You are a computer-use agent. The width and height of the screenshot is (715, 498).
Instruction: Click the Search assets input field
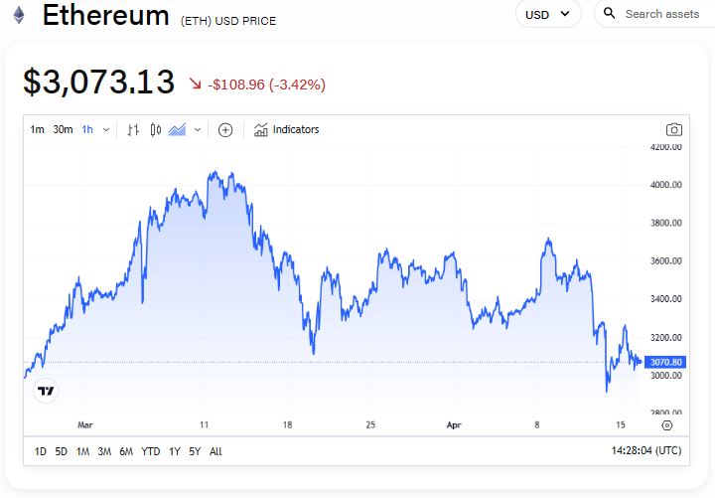(662, 14)
